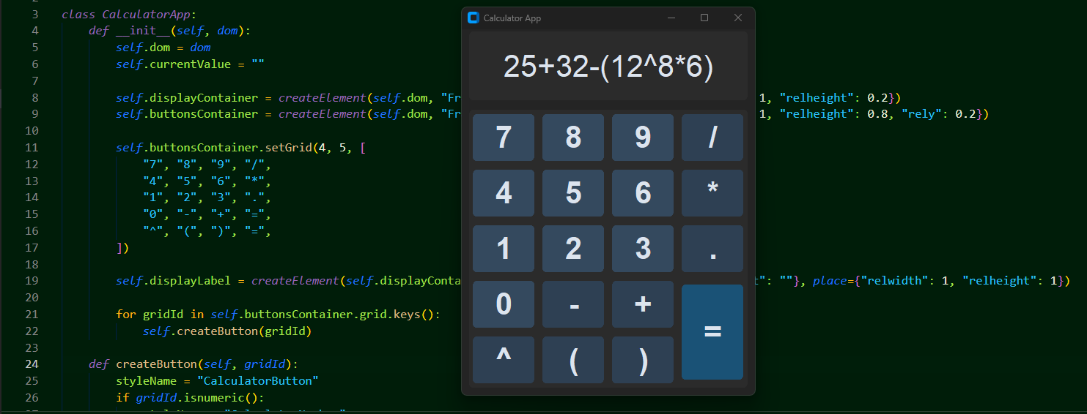The height and width of the screenshot is (414, 1087).
Task: Insert an opening parenthesis button
Action: tap(572, 360)
